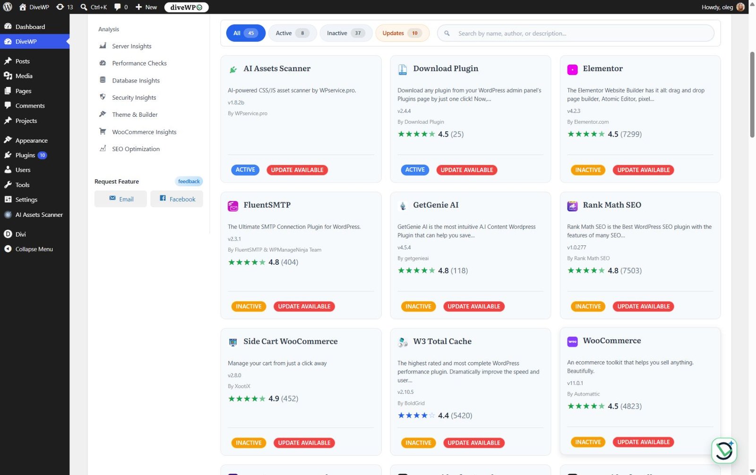Click the Facebook request feature button

tap(177, 199)
